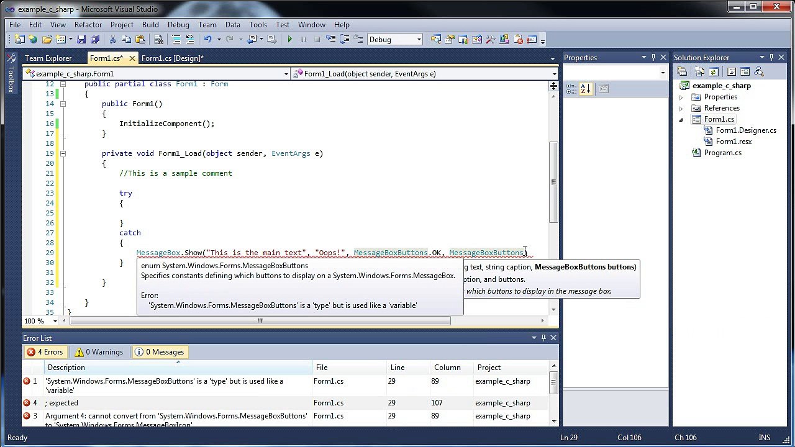Toggle the 0 Warnings filter
The image size is (795, 447).
pos(99,352)
